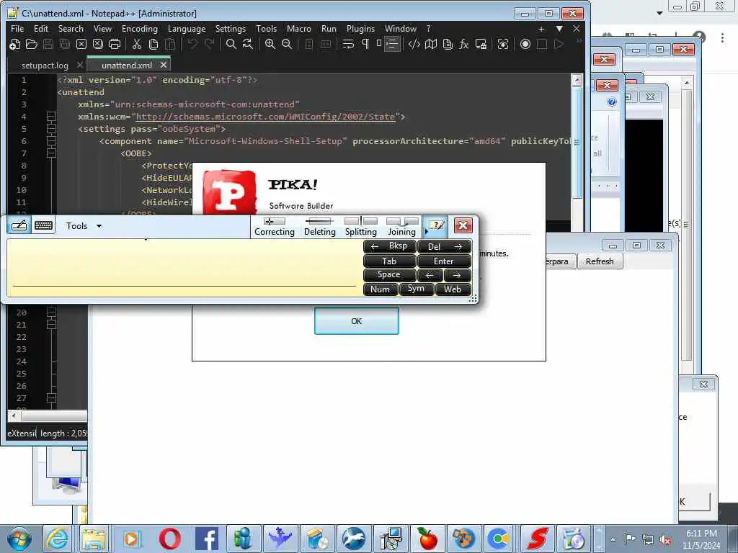Click the handwriting area in input panel
This screenshot has width=738, height=553.
184,267
